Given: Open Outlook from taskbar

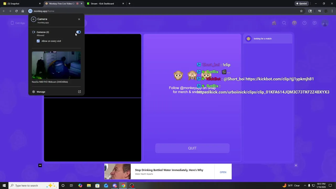Looking at the screenshot, I should click(106, 186).
